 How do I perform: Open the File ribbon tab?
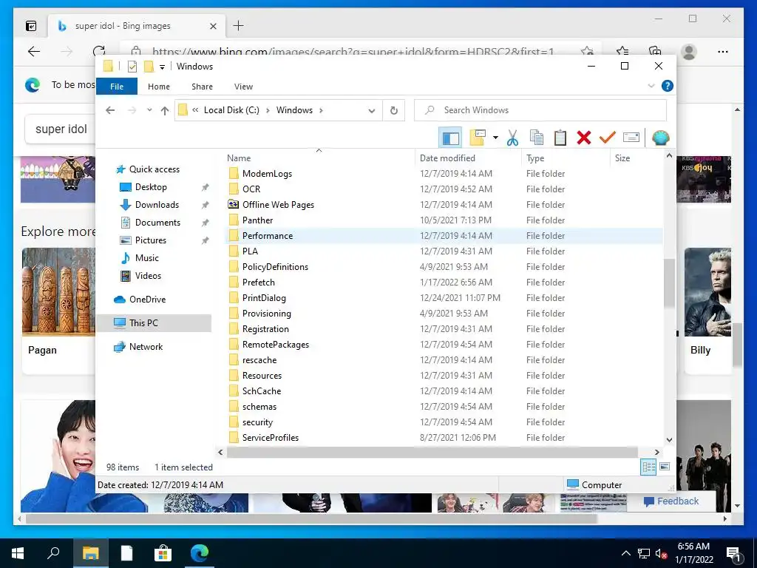click(117, 87)
